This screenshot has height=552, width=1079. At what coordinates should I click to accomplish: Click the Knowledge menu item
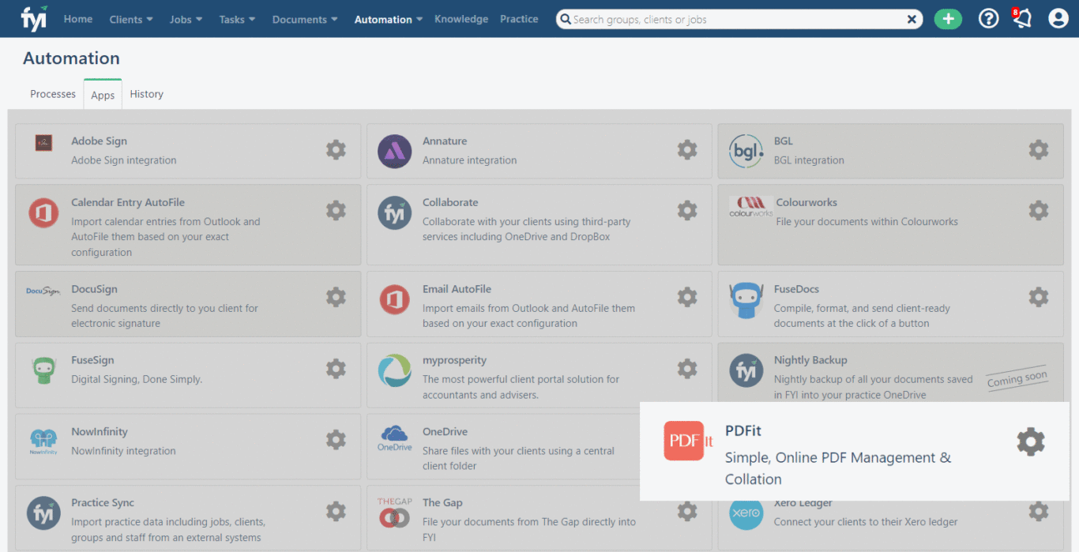461,18
